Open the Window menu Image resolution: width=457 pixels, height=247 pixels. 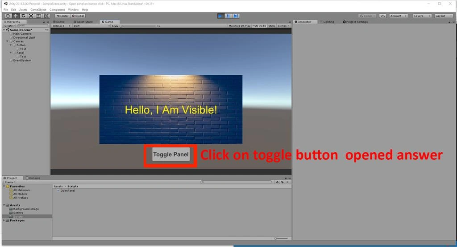coord(73,10)
